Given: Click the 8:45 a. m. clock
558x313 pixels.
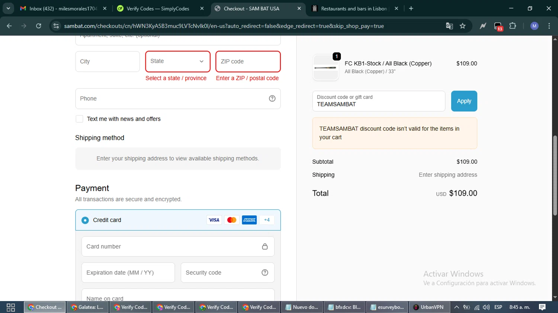Looking at the screenshot, I should [520, 307].
